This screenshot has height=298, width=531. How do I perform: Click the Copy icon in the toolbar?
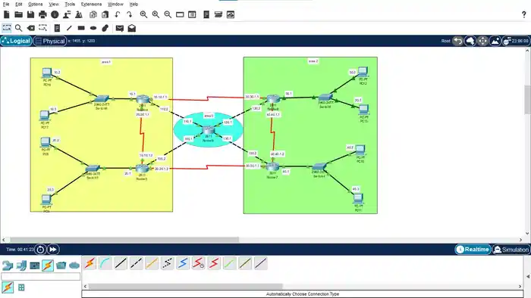point(93,14)
